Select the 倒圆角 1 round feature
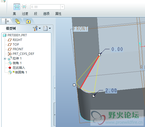The image size is (145, 127). (21, 72)
